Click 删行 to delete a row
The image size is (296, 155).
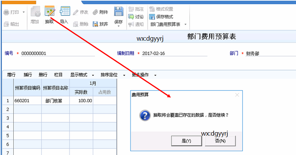tap(43, 75)
